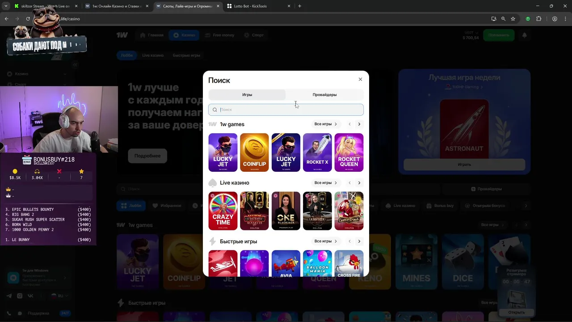Open Telegram social icon in sidebar

tap(9, 296)
